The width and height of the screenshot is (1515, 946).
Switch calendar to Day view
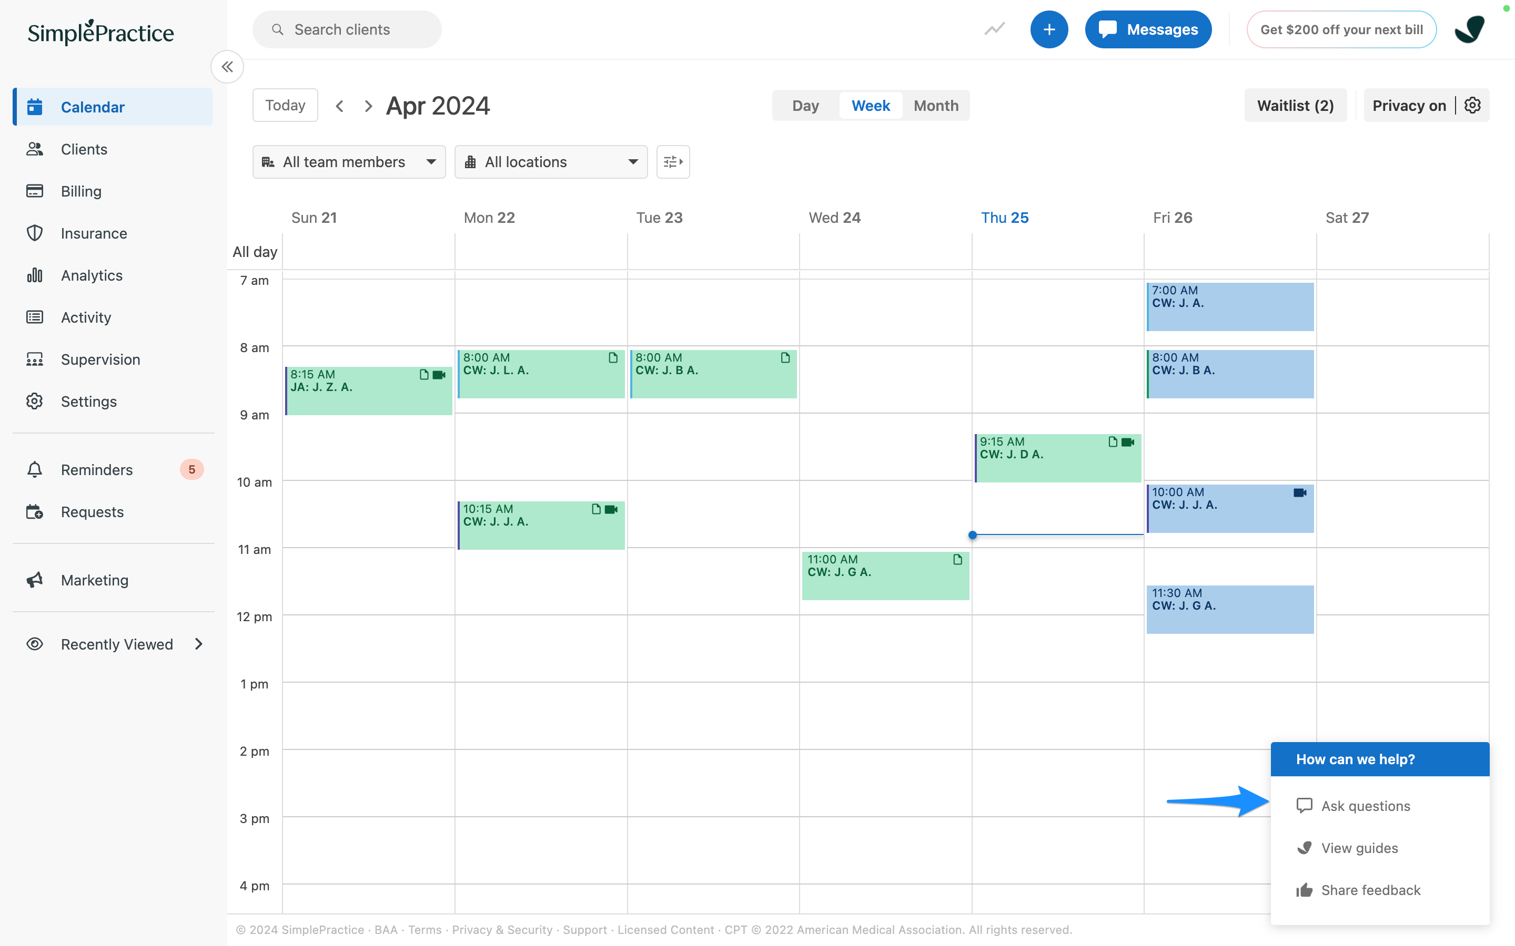tap(805, 106)
